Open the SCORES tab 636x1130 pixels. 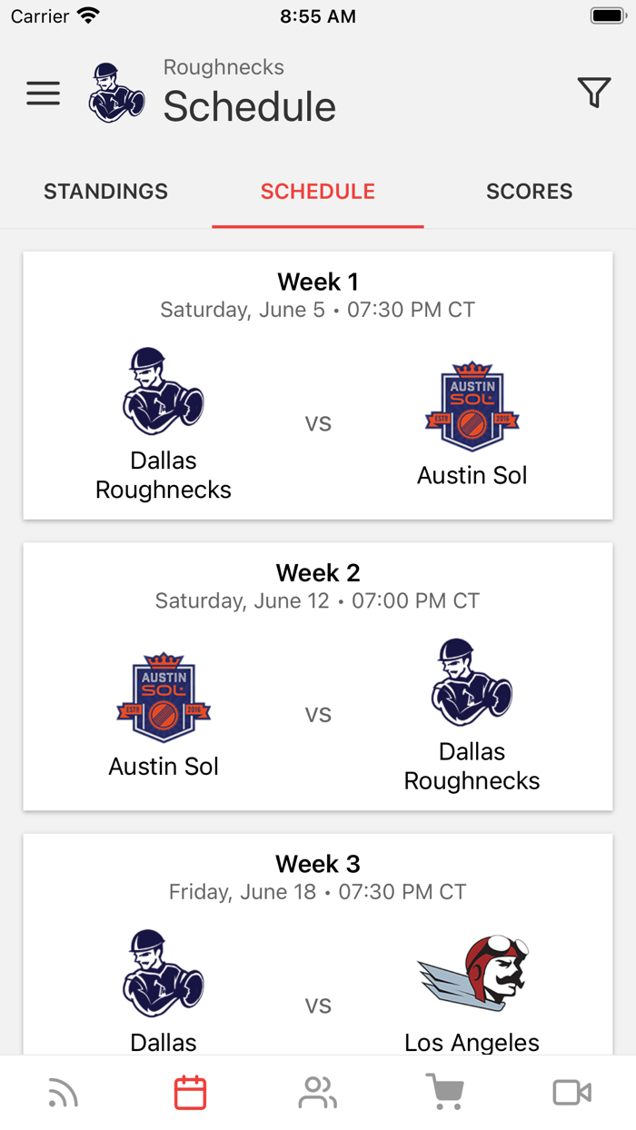coord(530,192)
